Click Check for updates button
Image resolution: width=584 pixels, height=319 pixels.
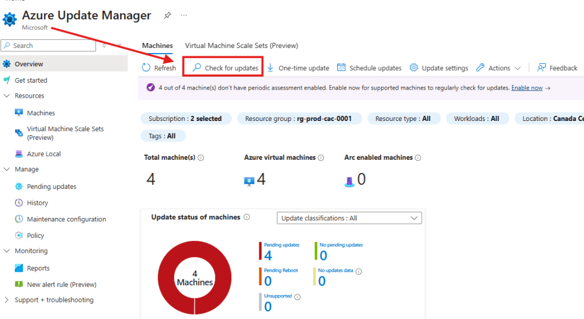[x=225, y=68]
